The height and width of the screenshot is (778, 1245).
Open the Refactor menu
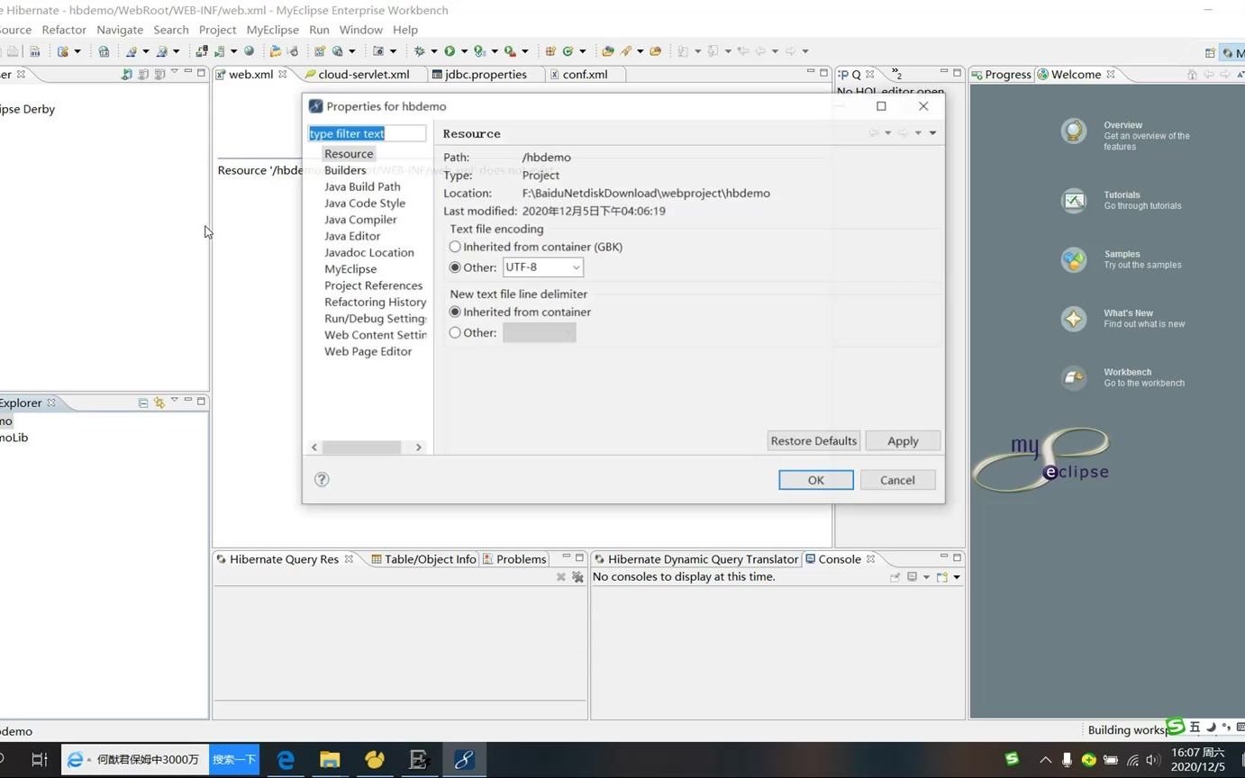(64, 30)
